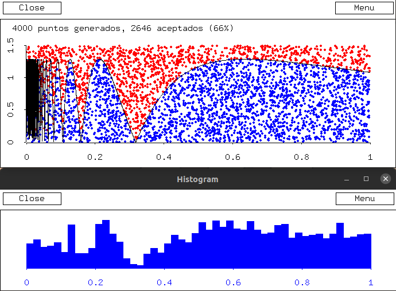
Task: Click histogram x-axis label 0.6
Action: pyautogui.click(x=233, y=282)
